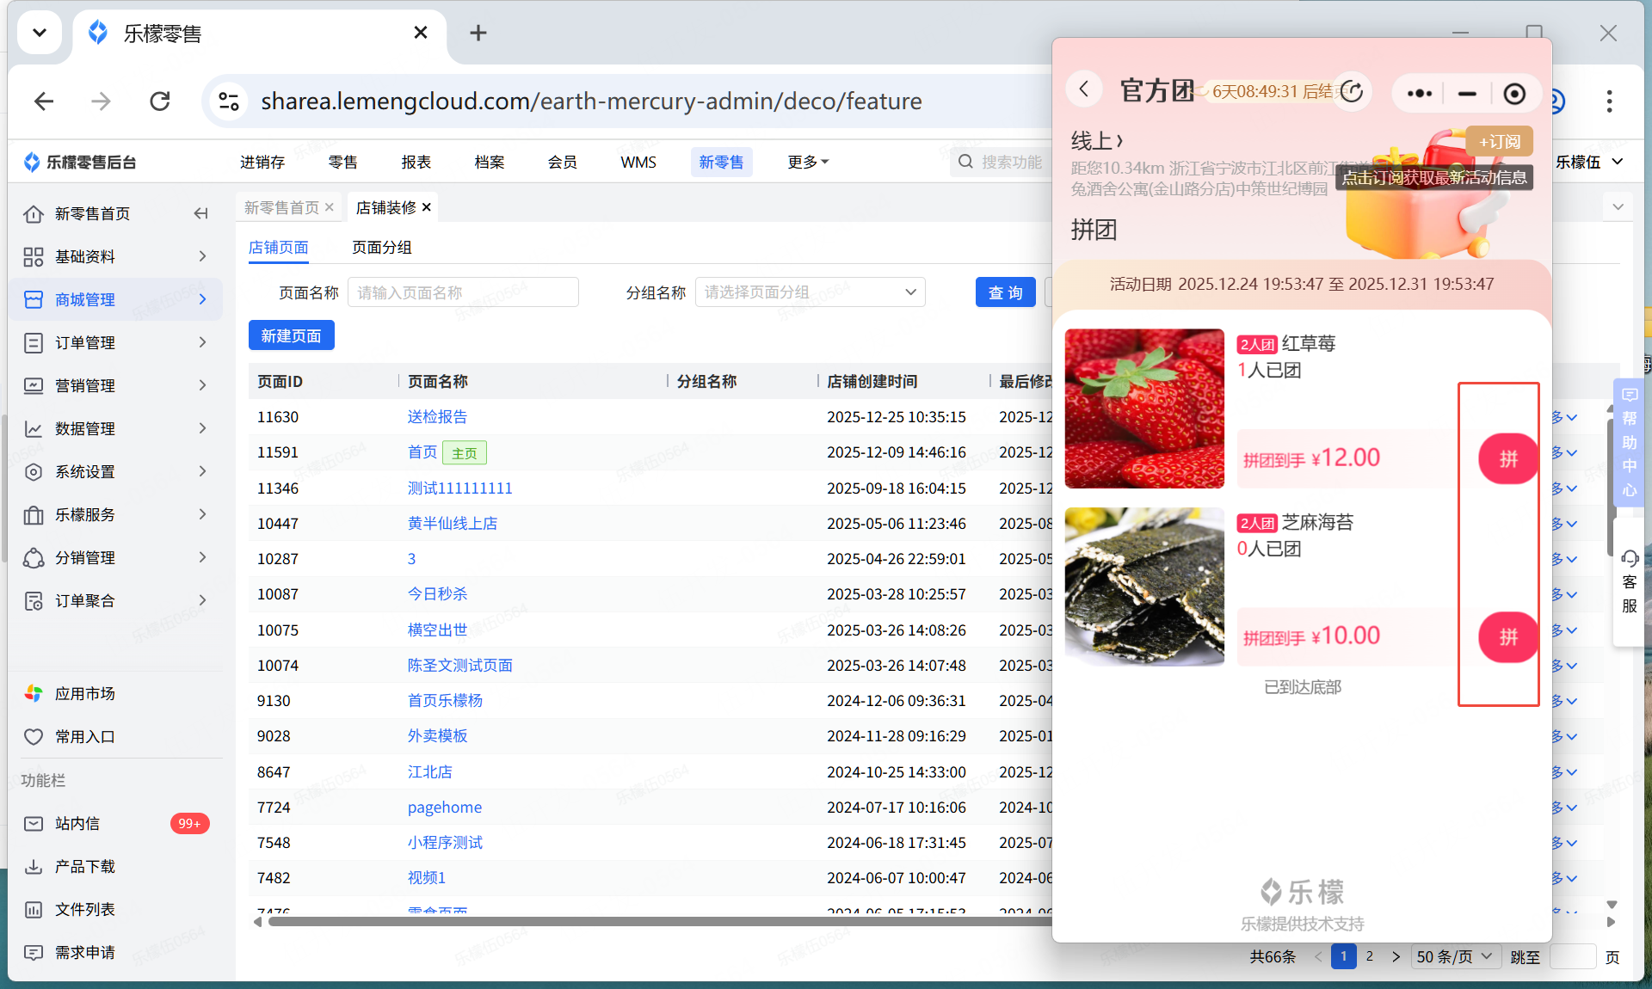Open the 分组名称 page group dropdown
This screenshot has height=989, width=1652.
(x=810, y=292)
